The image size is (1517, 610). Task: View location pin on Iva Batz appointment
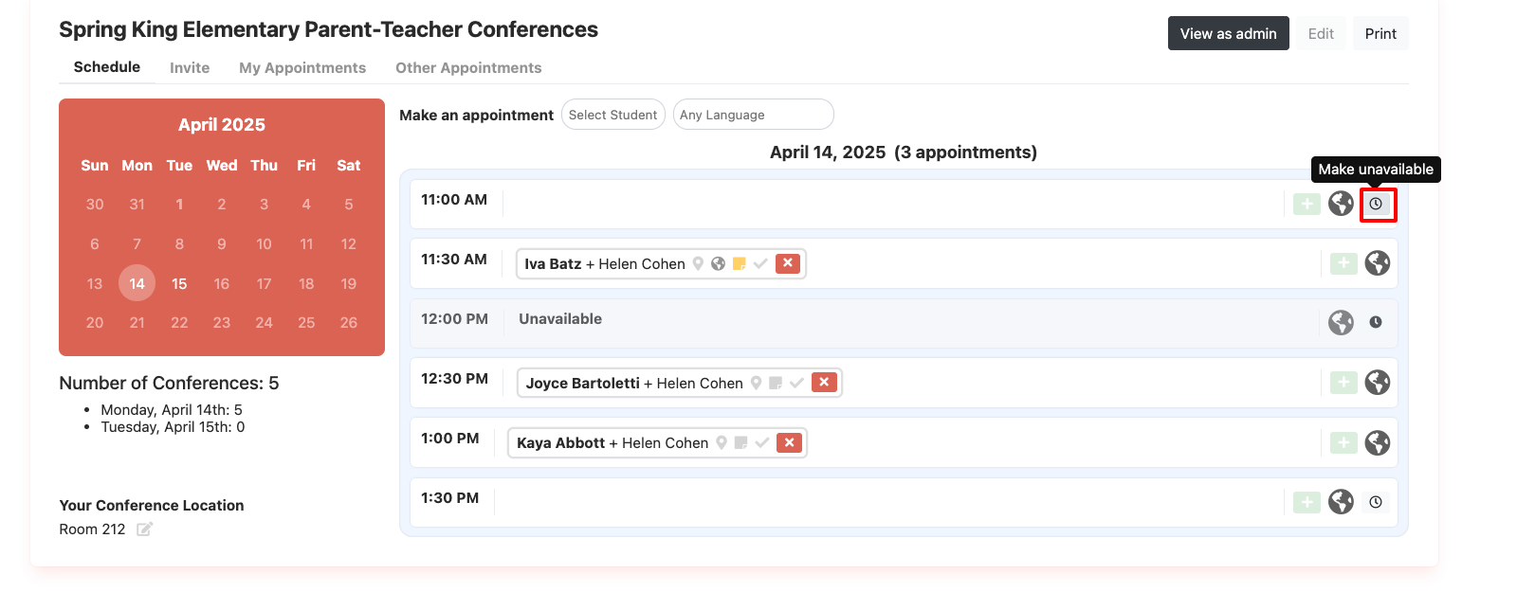point(699,263)
